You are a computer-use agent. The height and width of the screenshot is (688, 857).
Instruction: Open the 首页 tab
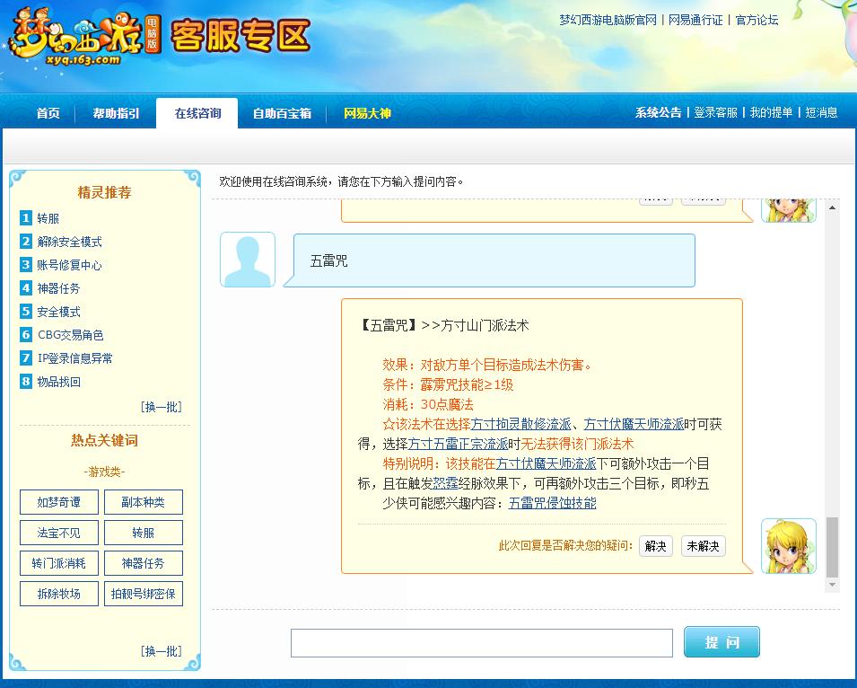[x=48, y=113]
